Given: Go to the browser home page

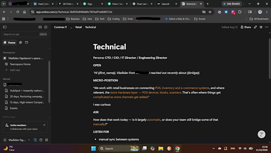Looking at the screenshot, I should click(25, 12).
